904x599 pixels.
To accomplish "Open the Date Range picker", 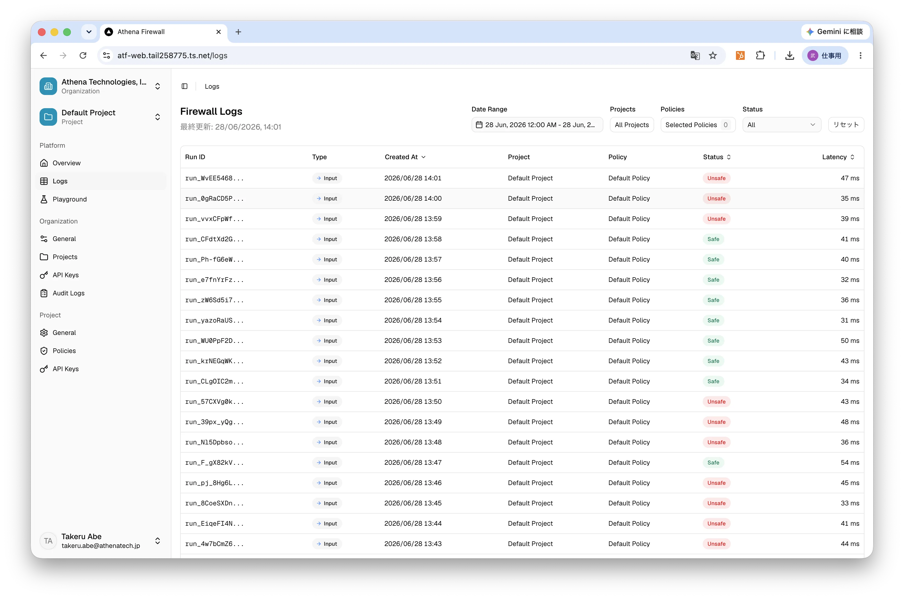I will click(x=537, y=125).
